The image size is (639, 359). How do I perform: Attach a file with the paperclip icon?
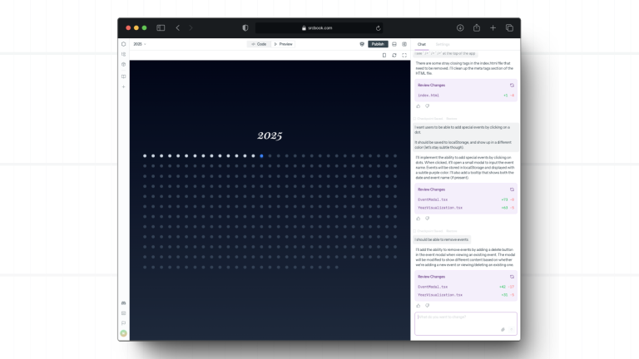[x=503, y=329]
